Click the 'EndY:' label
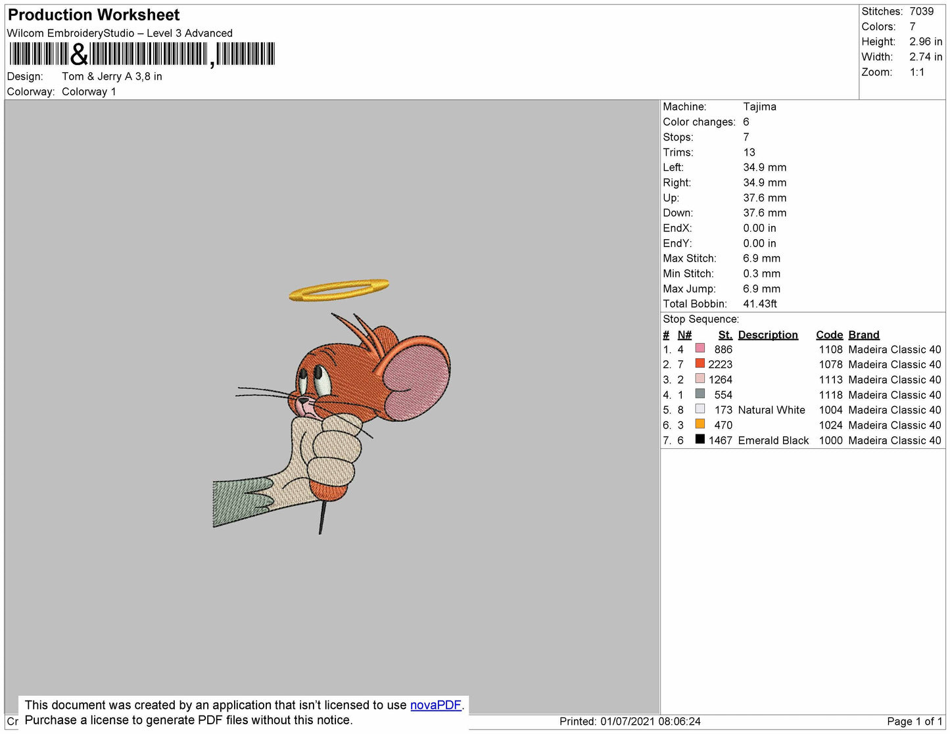The height and width of the screenshot is (734, 950). tap(678, 243)
